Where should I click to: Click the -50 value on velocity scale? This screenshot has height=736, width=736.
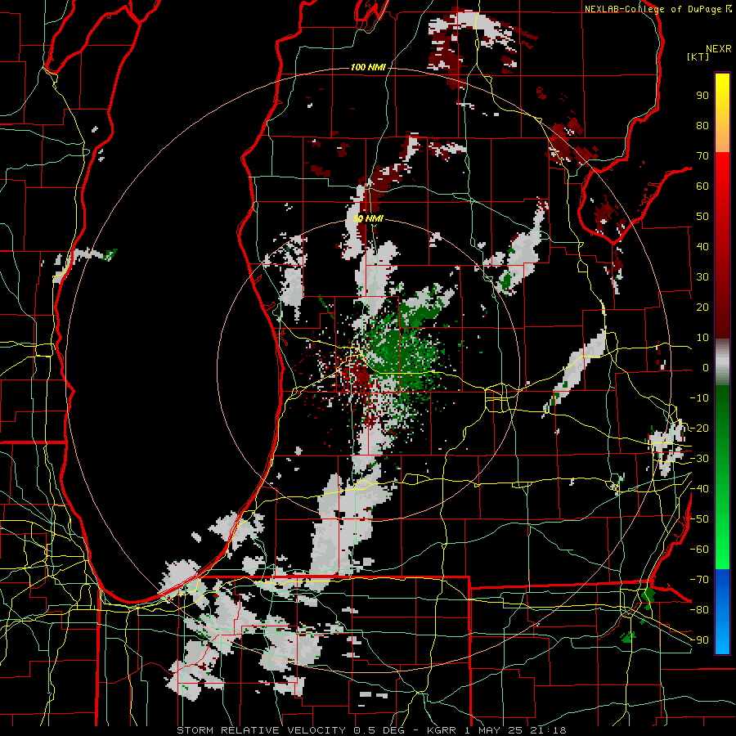pyautogui.click(x=699, y=519)
